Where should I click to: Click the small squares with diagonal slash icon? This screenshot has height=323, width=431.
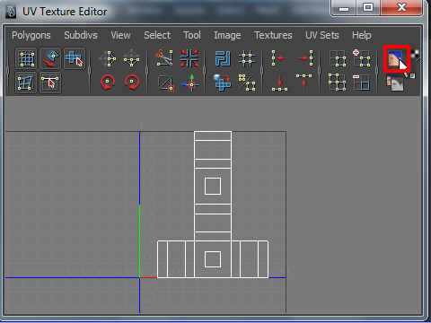(x=247, y=83)
